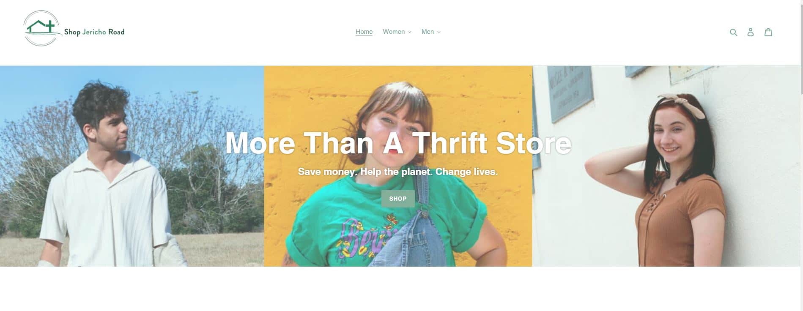Select the woman in green tee photo
This screenshot has height=311, width=803.
point(398,166)
